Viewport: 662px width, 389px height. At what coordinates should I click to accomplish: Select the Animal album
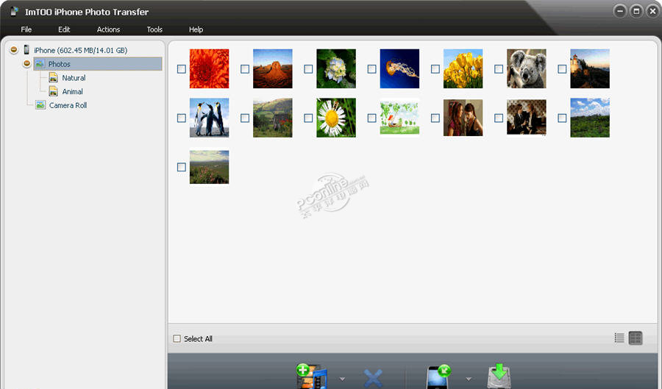[72, 91]
